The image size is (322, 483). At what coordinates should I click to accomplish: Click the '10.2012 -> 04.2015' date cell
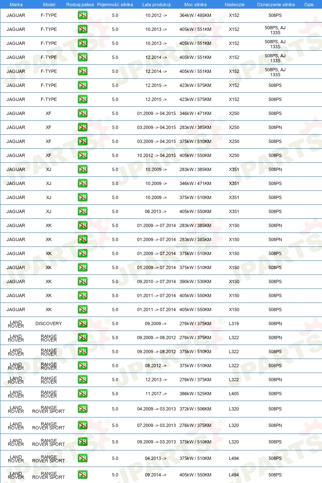[156, 155]
